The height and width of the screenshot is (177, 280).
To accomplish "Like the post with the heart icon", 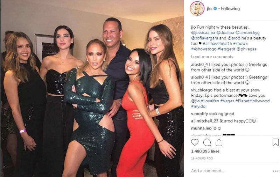I will click(195, 142).
